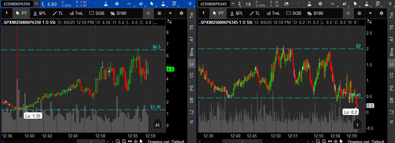Viewport: 395px width, 143px height.
Task: Click horizontal scrollbar under left chart
Action: pos(91,141)
